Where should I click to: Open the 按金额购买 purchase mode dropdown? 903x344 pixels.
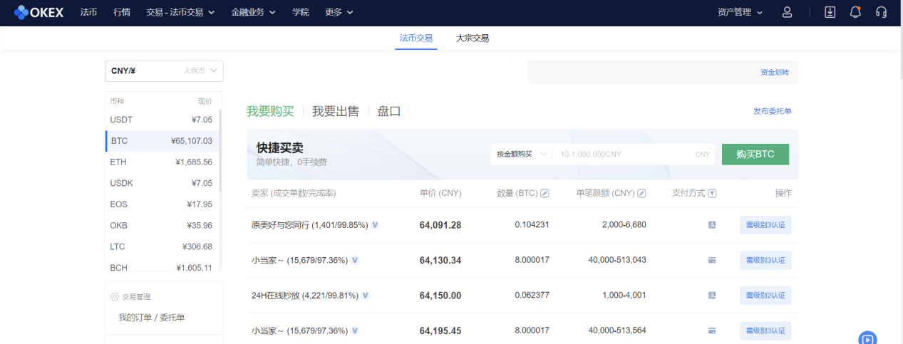[521, 154]
